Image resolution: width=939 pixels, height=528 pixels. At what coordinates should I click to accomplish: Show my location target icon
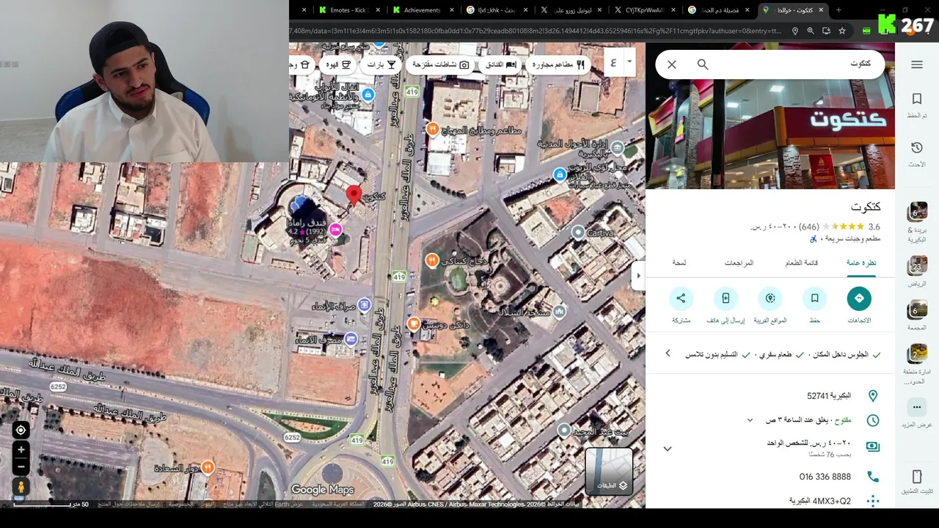point(21,430)
